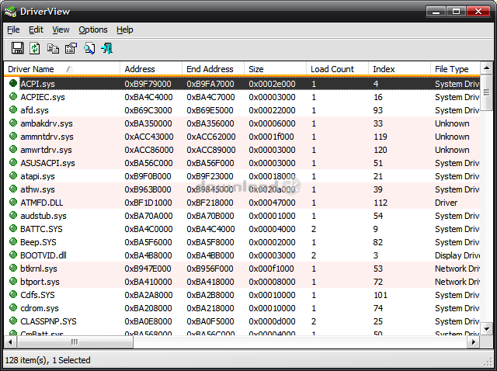Click the driver icon next to ATMFD.DLL
The width and height of the screenshot is (497, 371).
coord(13,202)
